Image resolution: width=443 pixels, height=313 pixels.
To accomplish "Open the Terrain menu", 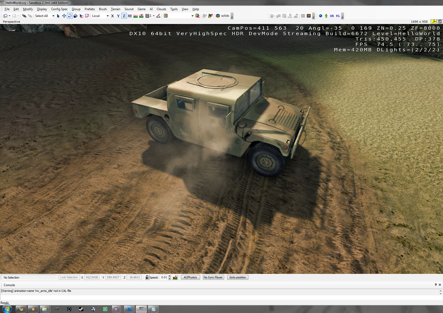I will pos(115,9).
